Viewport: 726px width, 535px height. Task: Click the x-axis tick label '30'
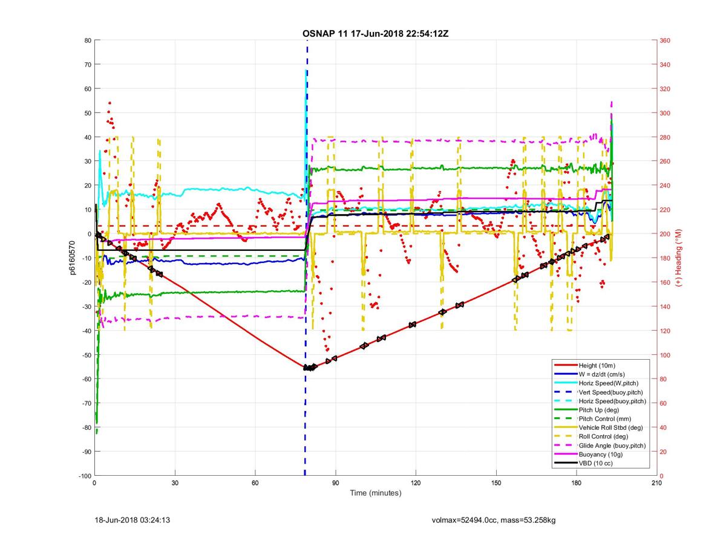point(175,482)
